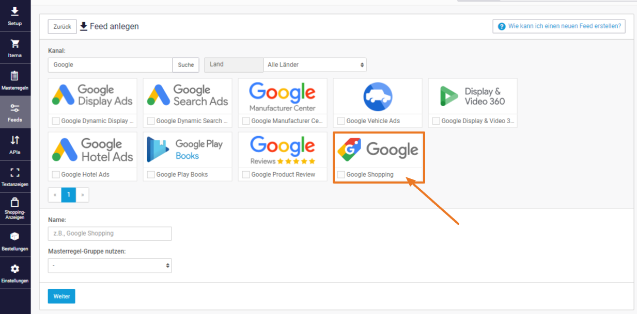Select the Google Display Ads logo tile

click(92, 96)
